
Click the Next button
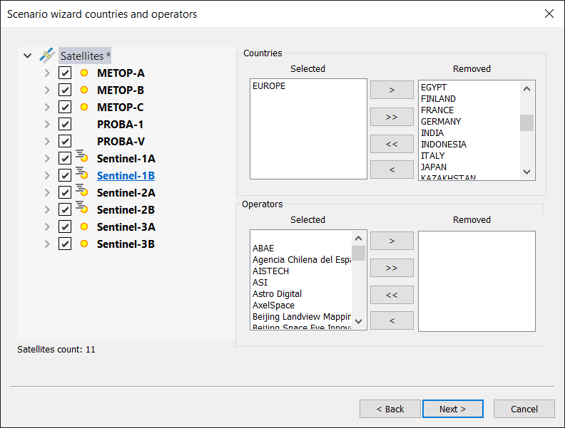pyautogui.click(x=452, y=409)
